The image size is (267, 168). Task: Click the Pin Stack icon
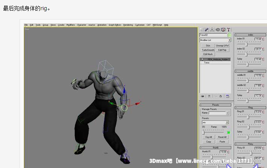pos(203,96)
